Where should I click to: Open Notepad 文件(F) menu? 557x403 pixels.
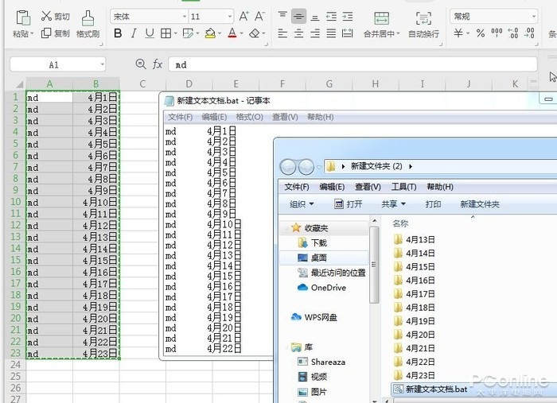pyautogui.click(x=180, y=117)
